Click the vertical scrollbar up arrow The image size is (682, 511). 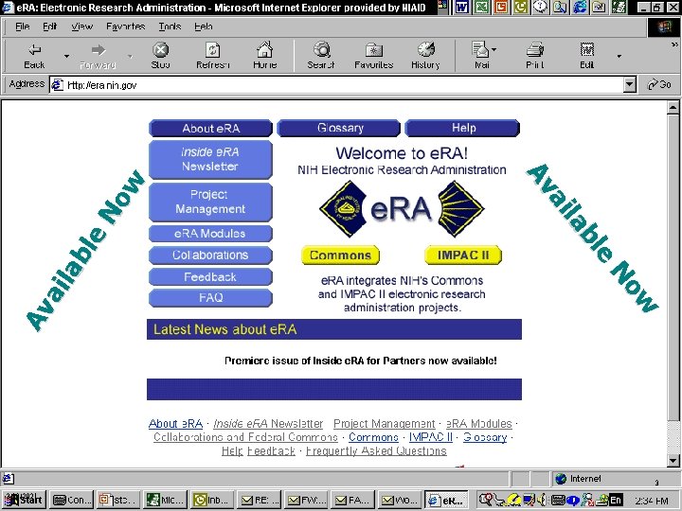click(x=673, y=107)
